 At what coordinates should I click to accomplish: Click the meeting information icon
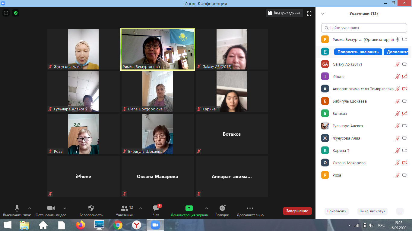pos(6,13)
